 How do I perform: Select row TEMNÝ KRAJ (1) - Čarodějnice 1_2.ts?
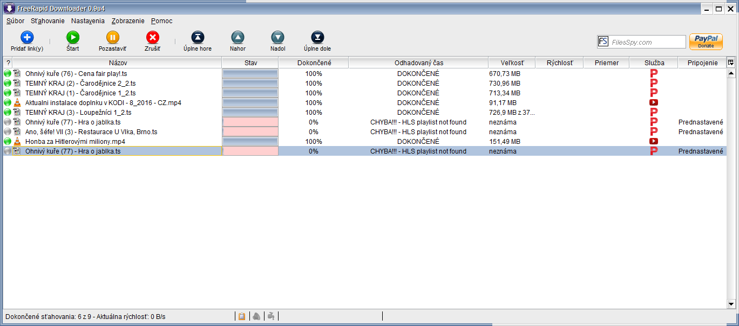[364, 93]
